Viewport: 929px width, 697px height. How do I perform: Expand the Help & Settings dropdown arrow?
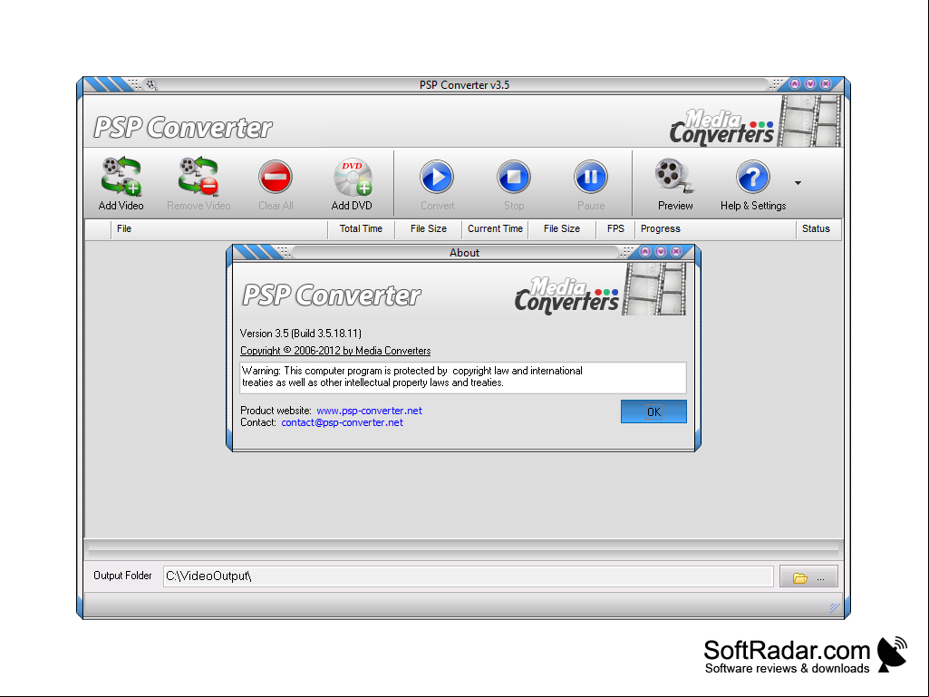tap(798, 183)
